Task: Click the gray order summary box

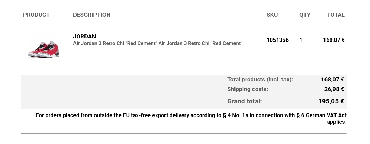Action: click(184, 91)
